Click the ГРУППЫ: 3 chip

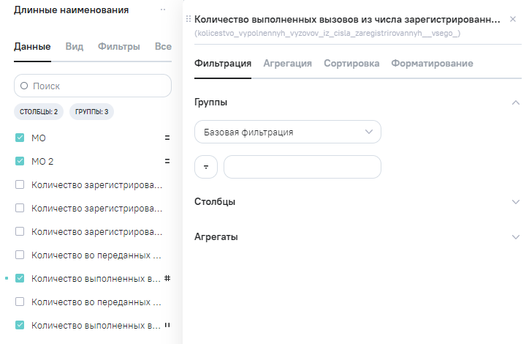[91, 112]
